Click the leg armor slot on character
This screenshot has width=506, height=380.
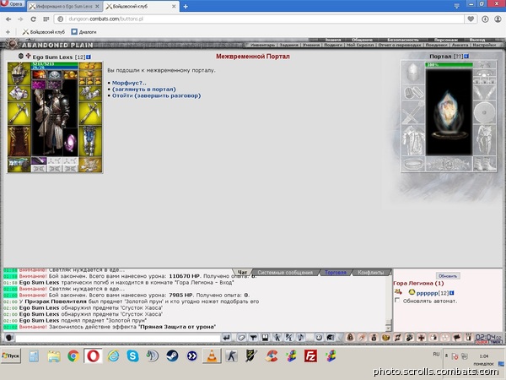pyautogui.click(x=90, y=141)
